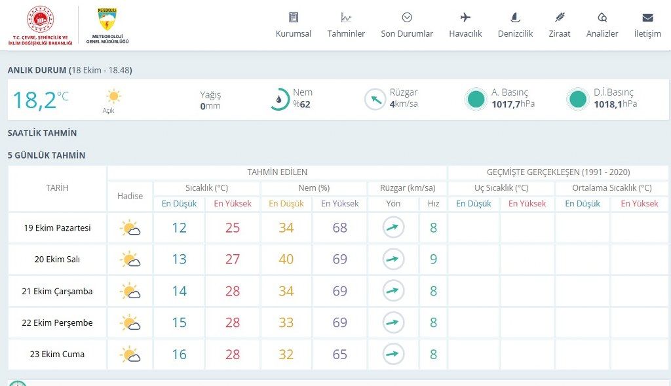Click the weather icon for 19 Ekim Pazartesi
Screen dimensions: 671x386
(x=130, y=228)
